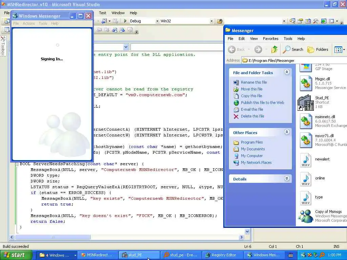Select the Stud_PE shortcut icon
Viewport: 347px width, 260px height.
[x=306, y=102]
